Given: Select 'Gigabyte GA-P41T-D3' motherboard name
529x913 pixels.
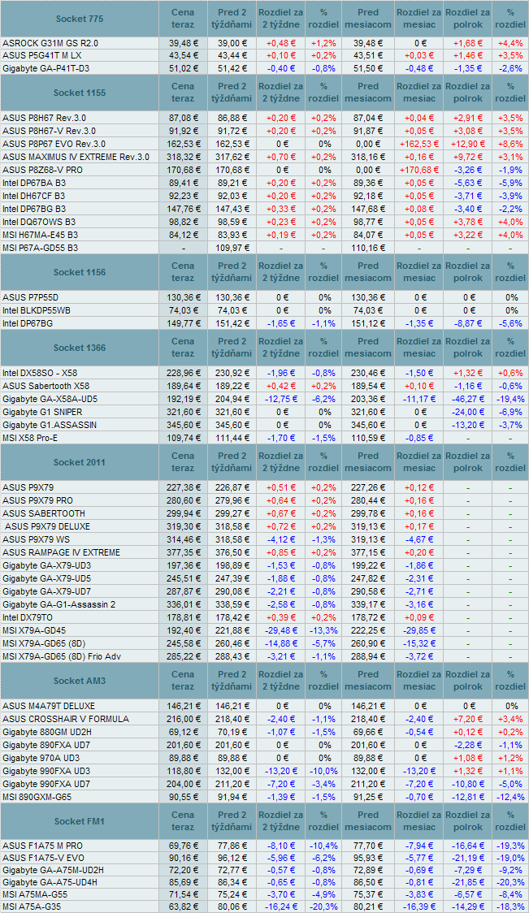Looking at the screenshot, I should pos(46,69).
